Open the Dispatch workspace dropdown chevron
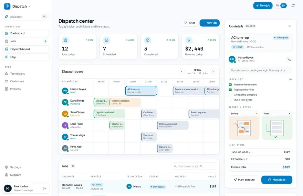303x196 pixels. 29,7
